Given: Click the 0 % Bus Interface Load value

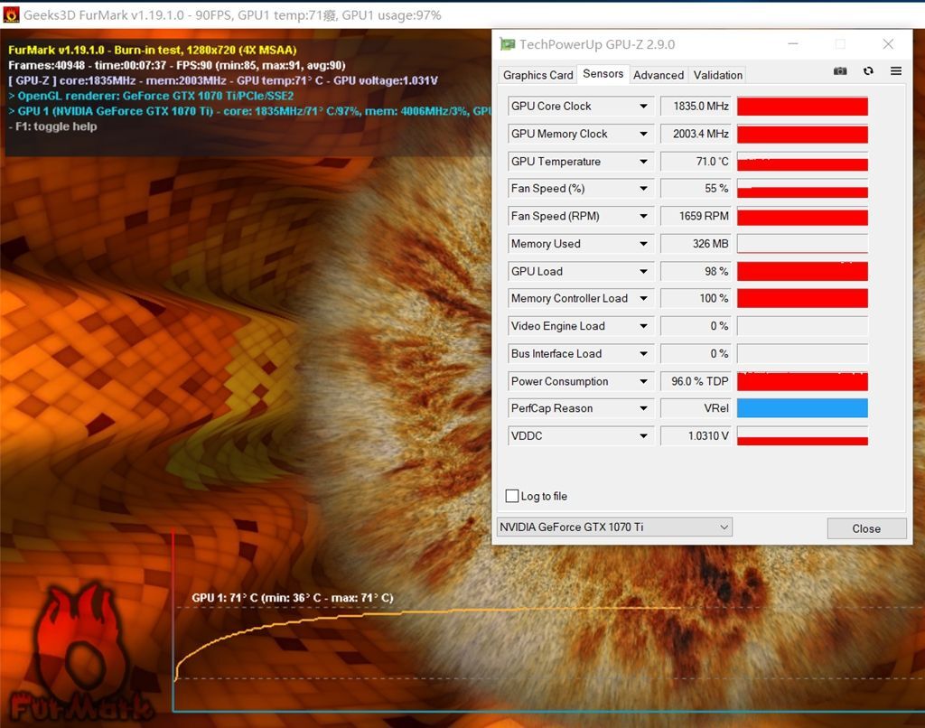Looking at the screenshot, I should click(x=696, y=354).
